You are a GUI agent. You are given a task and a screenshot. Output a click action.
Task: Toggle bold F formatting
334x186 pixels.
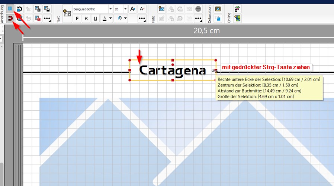click(x=77, y=18)
